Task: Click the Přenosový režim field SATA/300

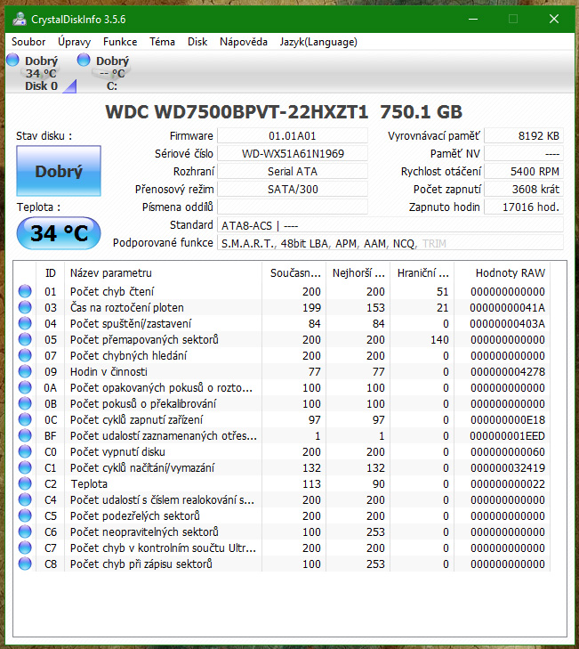Action: coord(293,189)
